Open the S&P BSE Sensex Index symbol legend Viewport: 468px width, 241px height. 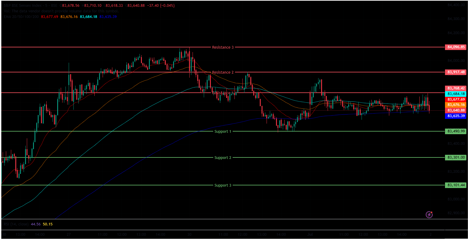pyautogui.click(x=30, y=6)
